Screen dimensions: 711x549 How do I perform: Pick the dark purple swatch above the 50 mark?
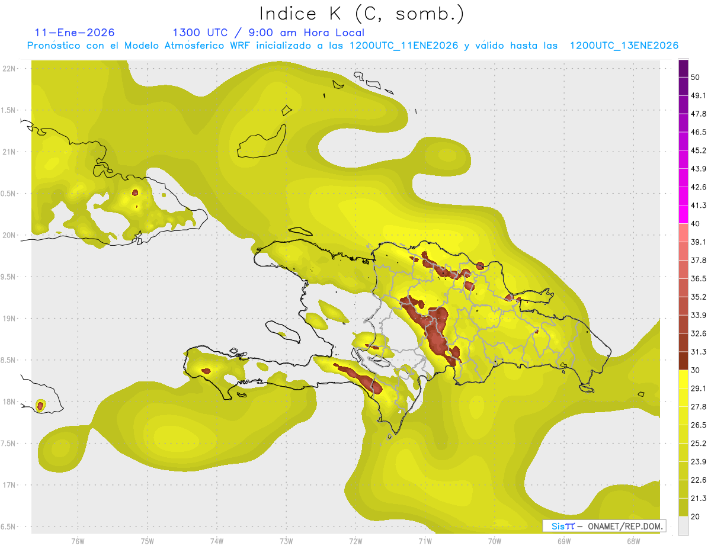(x=683, y=68)
